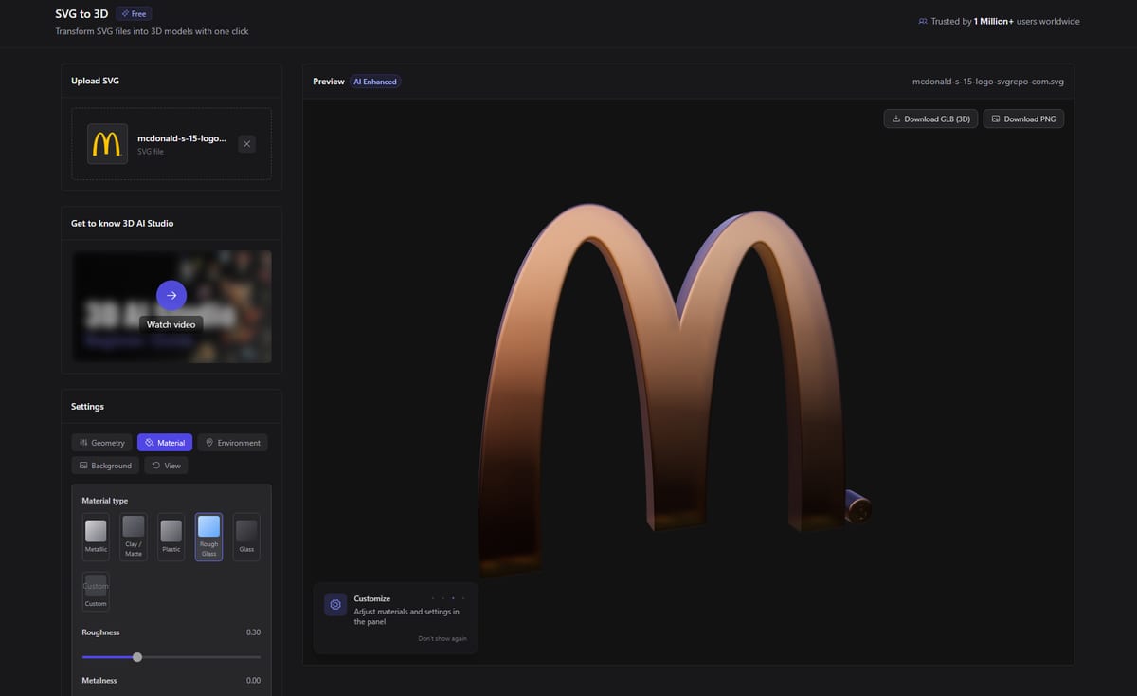Click the Free plan badge
This screenshot has width=1137, height=696.
click(134, 14)
